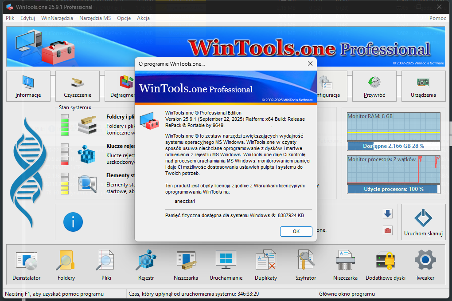The height and width of the screenshot is (301, 452).
Task: Open the WinNarzędzia menu
Action: click(57, 18)
